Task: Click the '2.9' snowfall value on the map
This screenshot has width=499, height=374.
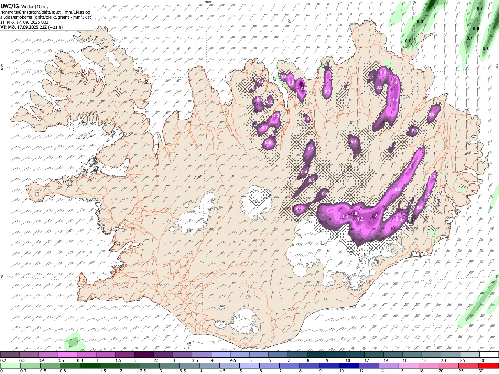Action: pyautogui.click(x=304, y=89)
